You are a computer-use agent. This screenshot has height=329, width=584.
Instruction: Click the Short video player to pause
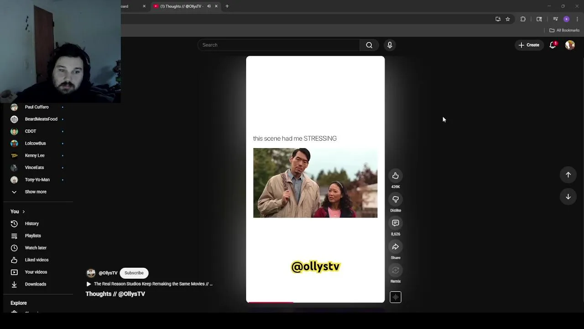(315, 179)
